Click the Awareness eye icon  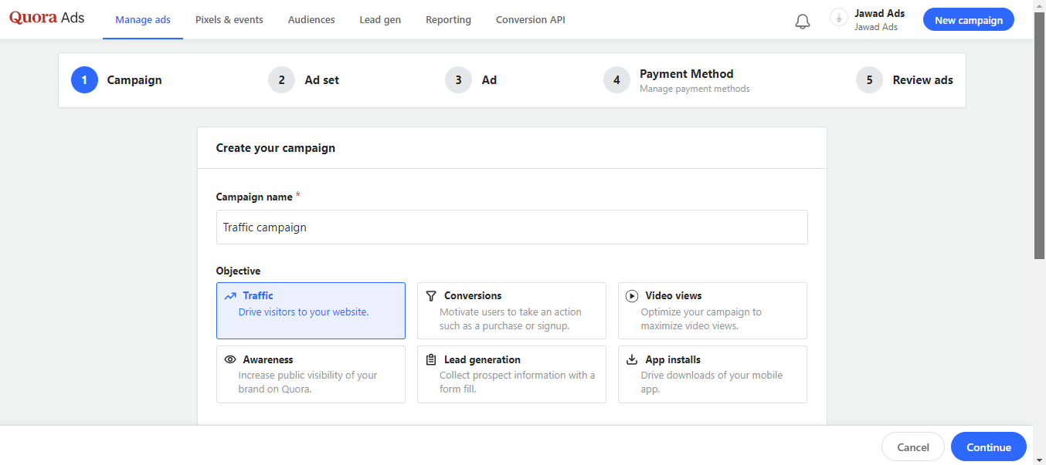tap(230, 359)
